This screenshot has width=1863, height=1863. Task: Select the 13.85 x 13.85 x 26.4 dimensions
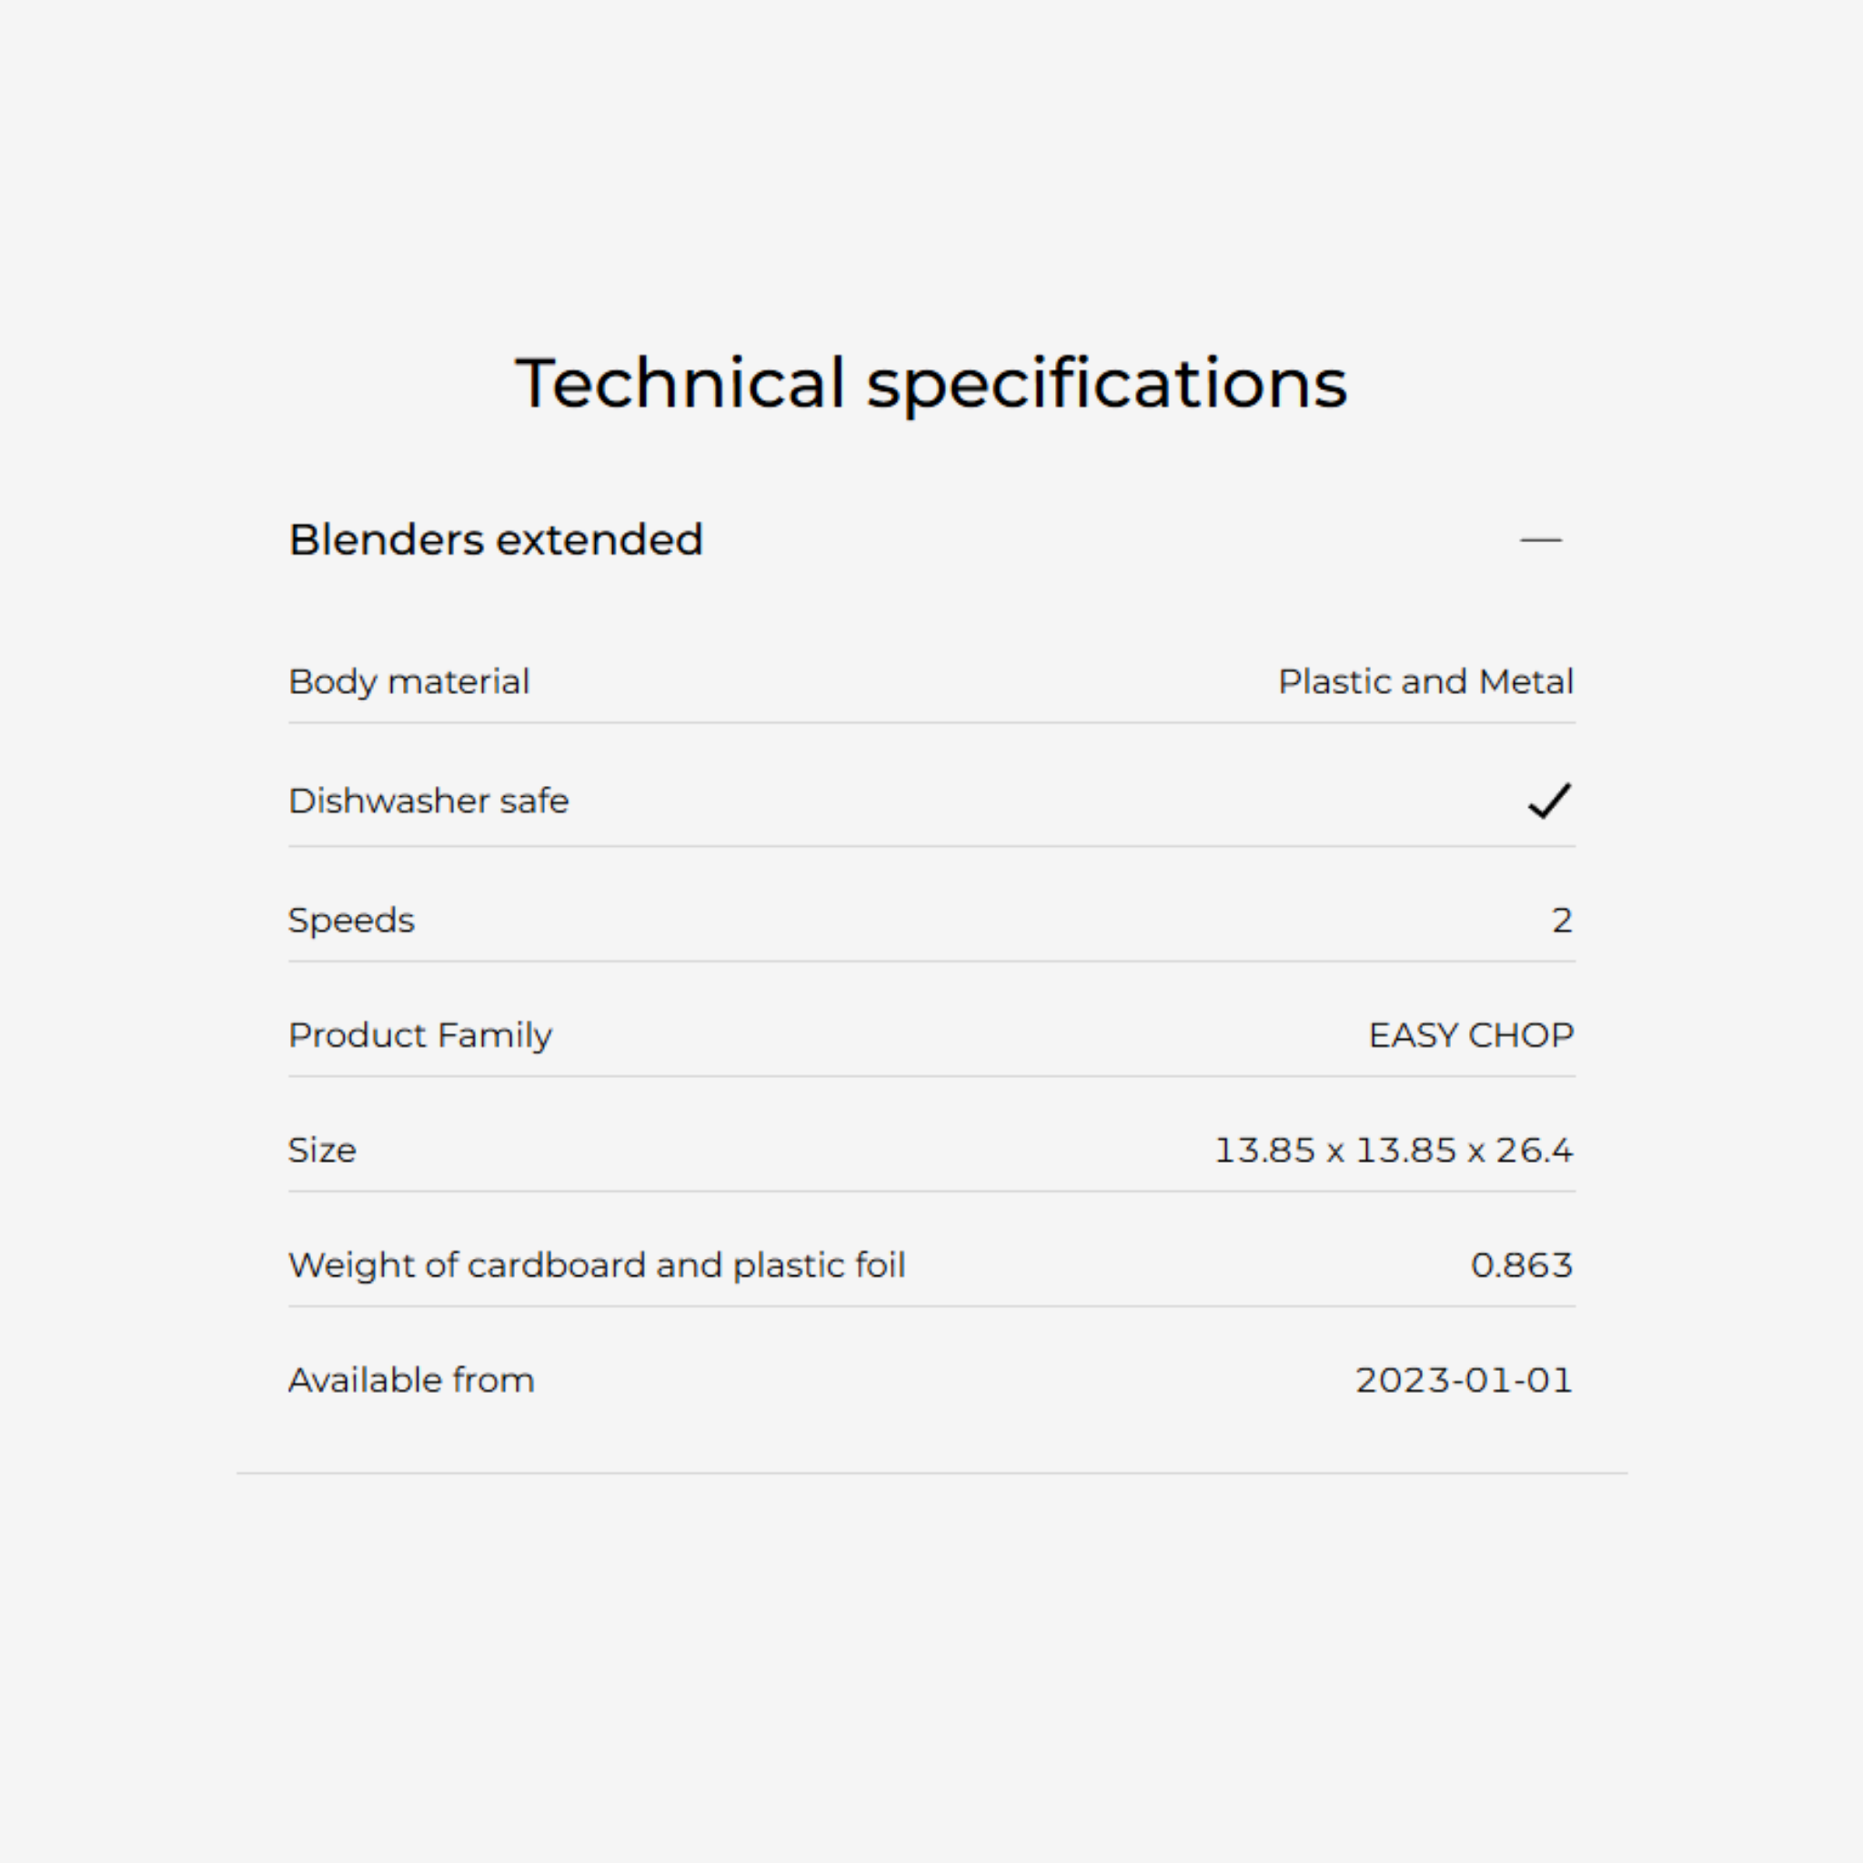coord(1393,1150)
